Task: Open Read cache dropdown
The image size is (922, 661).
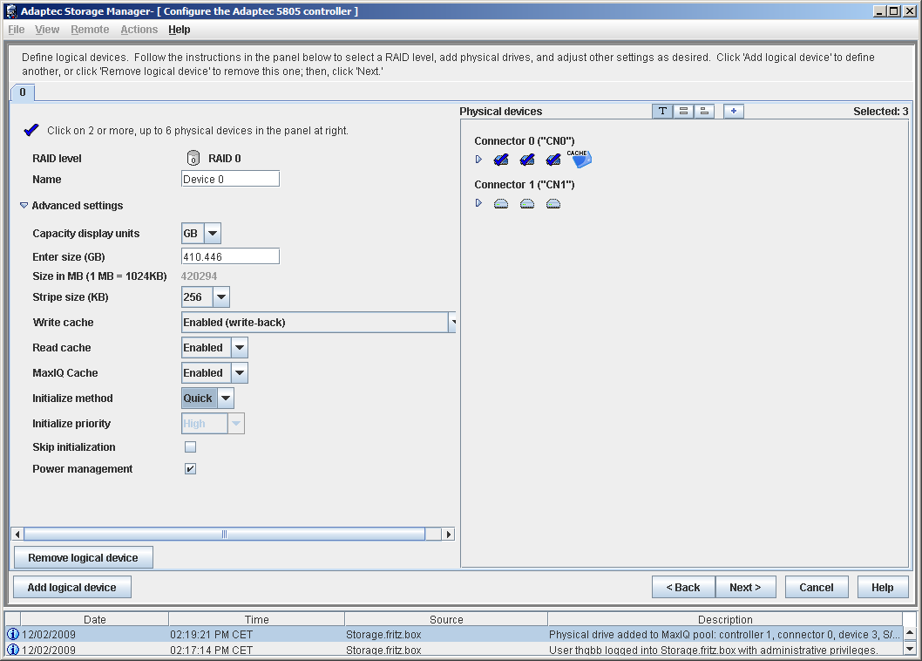Action: 240,348
